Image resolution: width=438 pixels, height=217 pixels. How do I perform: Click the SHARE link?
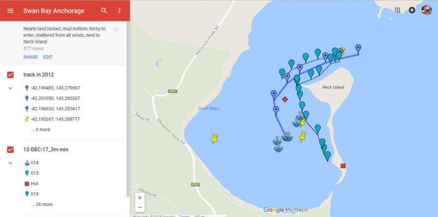coord(31,57)
